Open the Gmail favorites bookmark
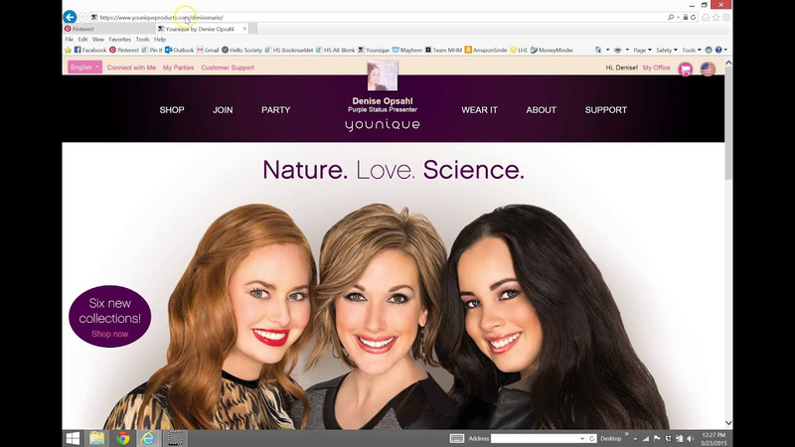Image resolution: width=795 pixels, height=447 pixels. (x=211, y=50)
